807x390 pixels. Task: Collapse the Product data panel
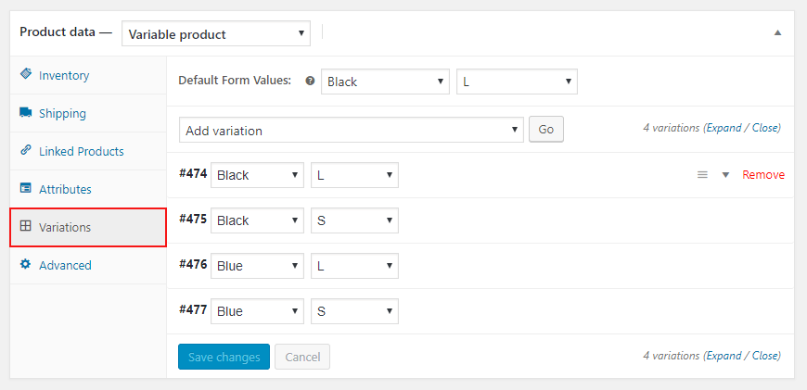[777, 32]
